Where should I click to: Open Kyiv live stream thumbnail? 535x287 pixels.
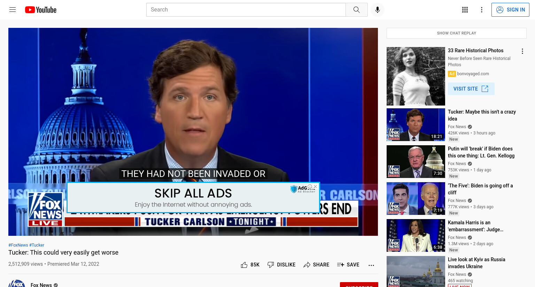(x=416, y=272)
